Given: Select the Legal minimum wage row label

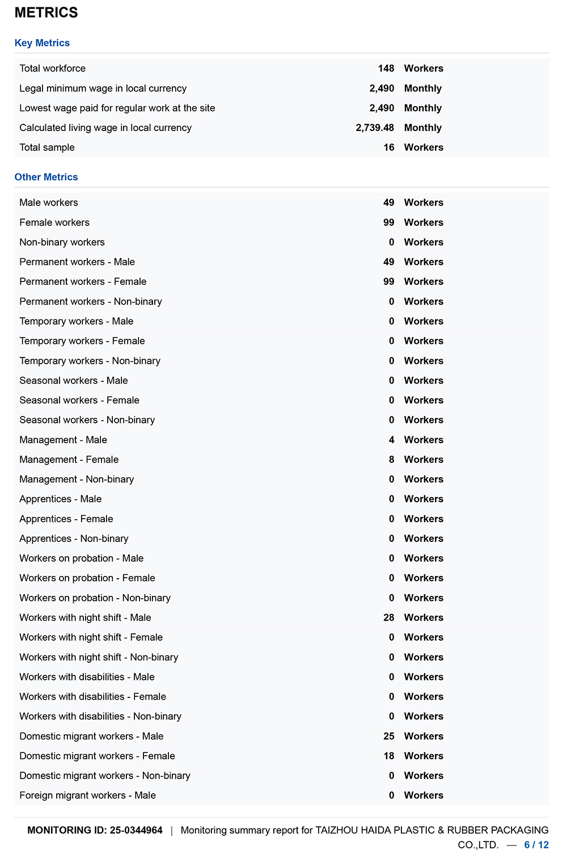Looking at the screenshot, I should click(103, 89).
